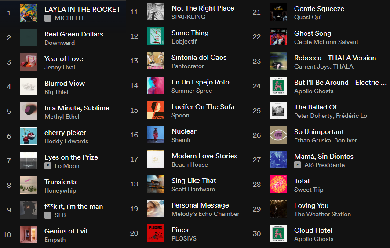
Task: Click the explicit badge next to MICHELLE
Action: point(48,18)
